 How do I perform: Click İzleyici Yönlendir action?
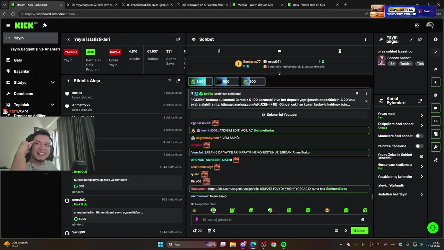[x=391, y=185]
